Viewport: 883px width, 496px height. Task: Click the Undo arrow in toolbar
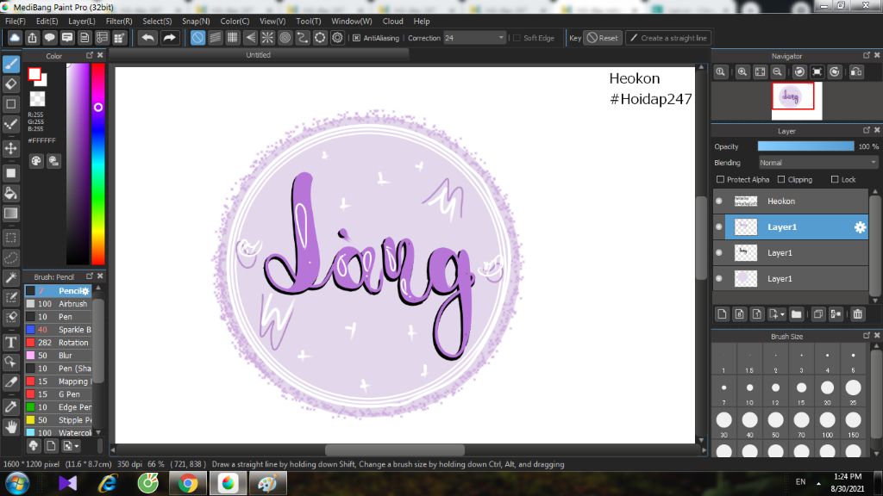[147, 38]
